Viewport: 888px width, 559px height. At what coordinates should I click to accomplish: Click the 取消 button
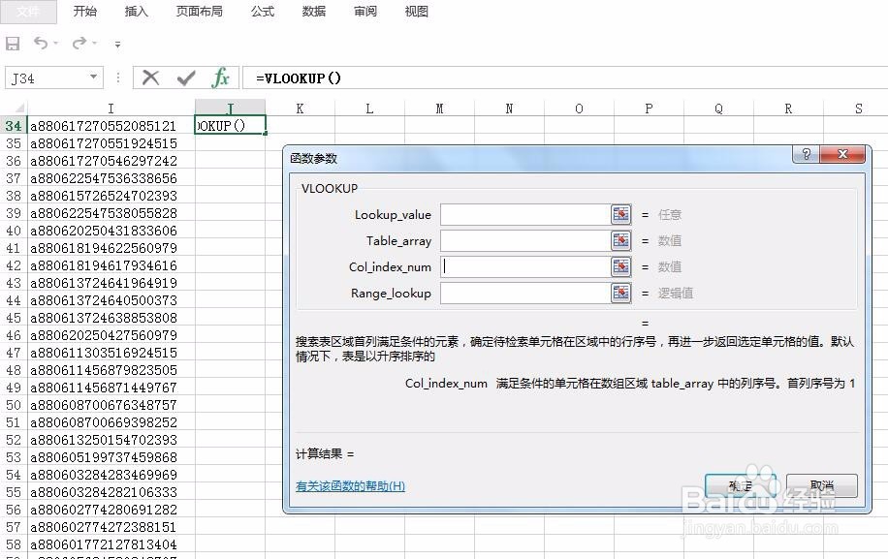tap(823, 485)
